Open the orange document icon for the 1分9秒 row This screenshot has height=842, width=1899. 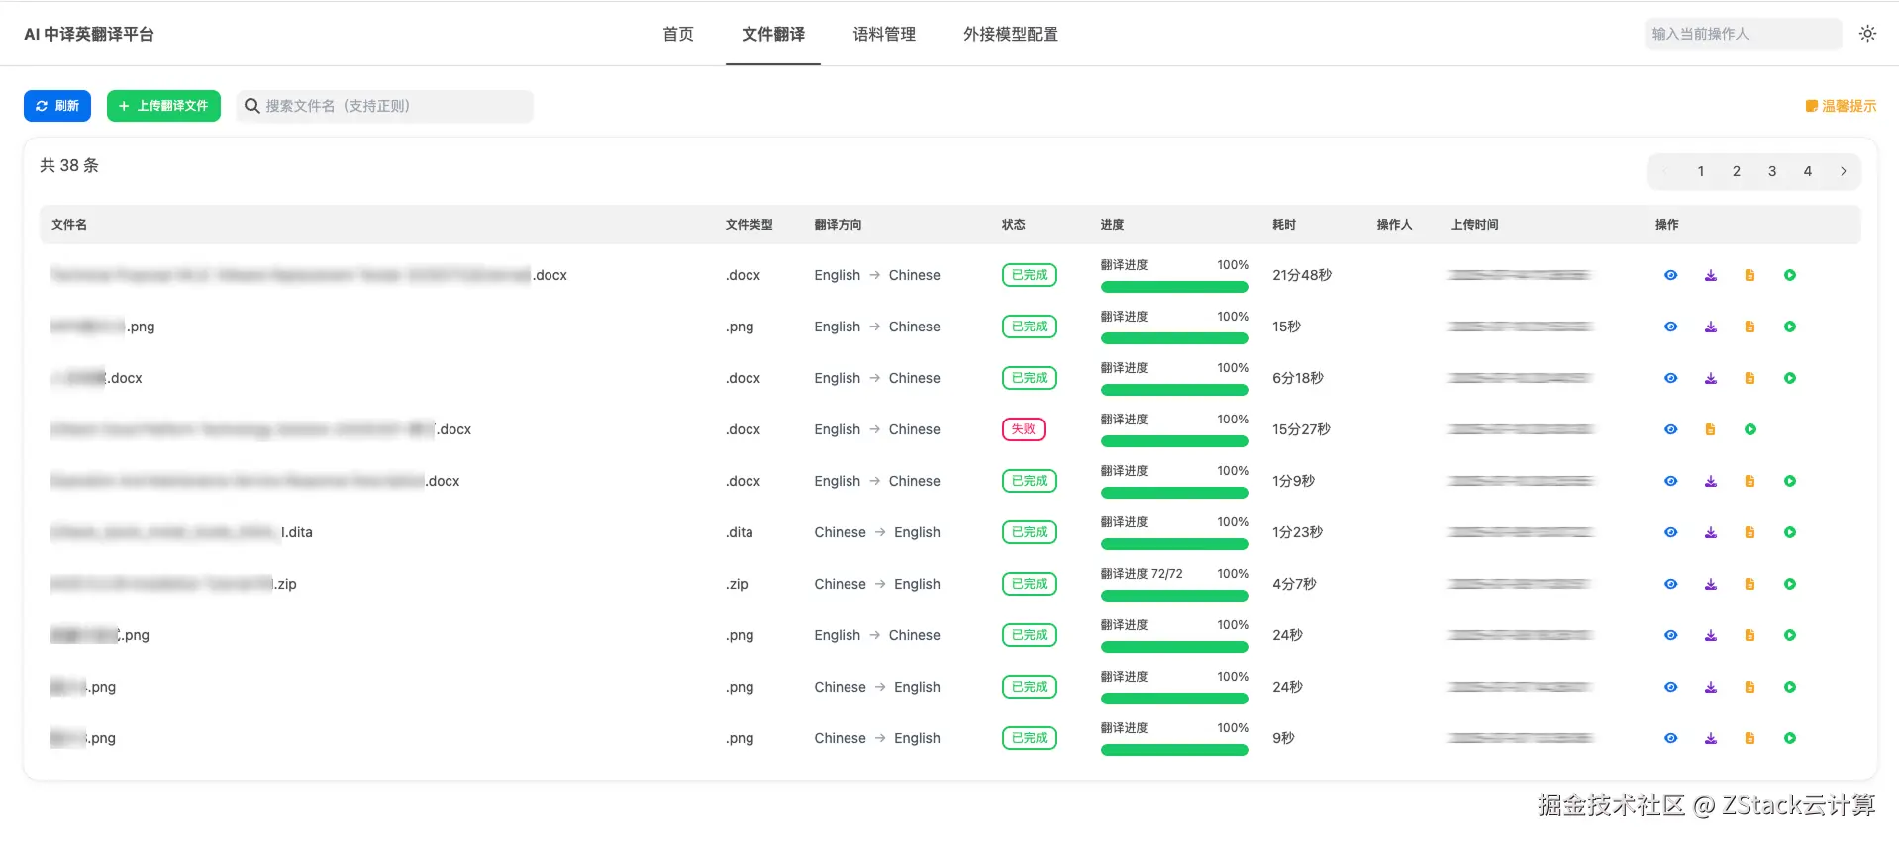pyautogui.click(x=1749, y=481)
